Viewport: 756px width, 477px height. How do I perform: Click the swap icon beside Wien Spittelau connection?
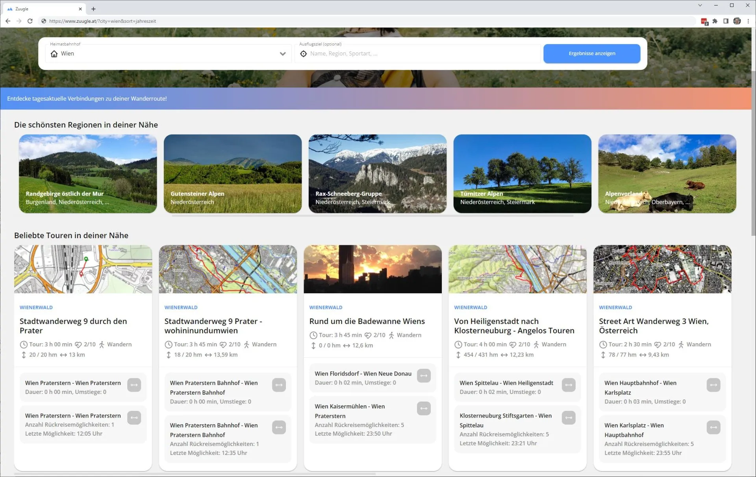click(569, 385)
